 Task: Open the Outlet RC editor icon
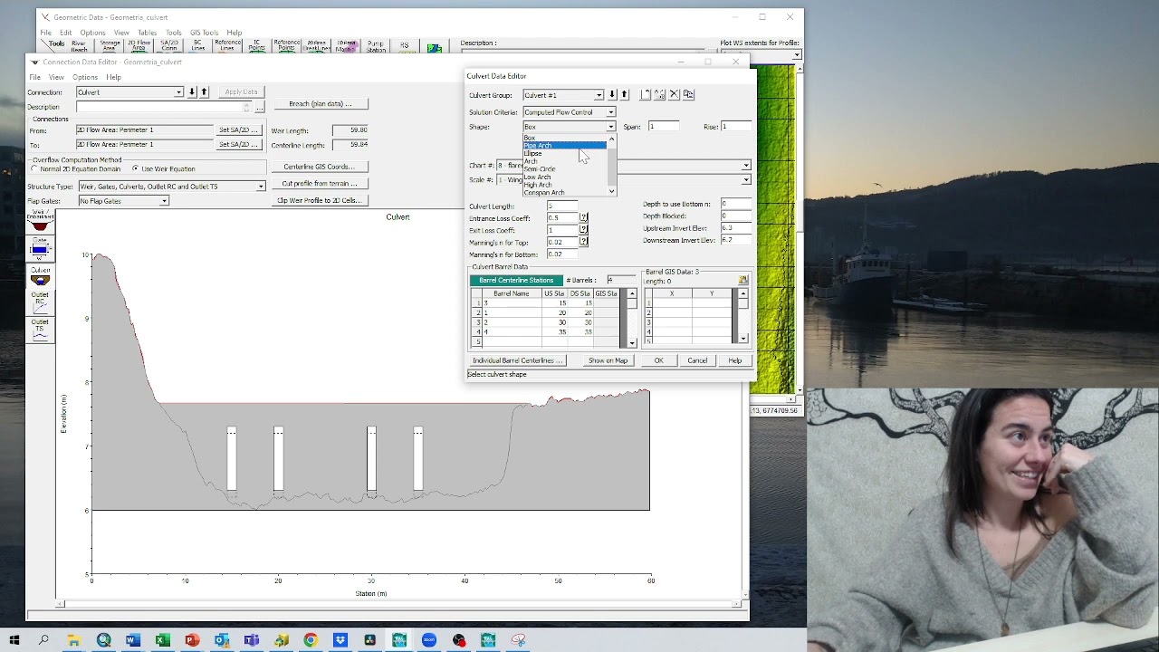40,302
